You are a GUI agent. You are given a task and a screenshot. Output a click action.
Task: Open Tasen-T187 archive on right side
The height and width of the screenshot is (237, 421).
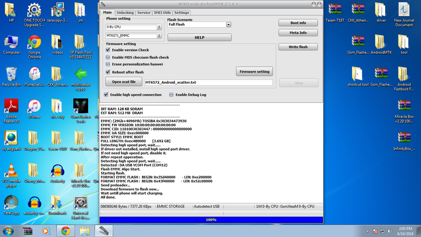[335, 13]
